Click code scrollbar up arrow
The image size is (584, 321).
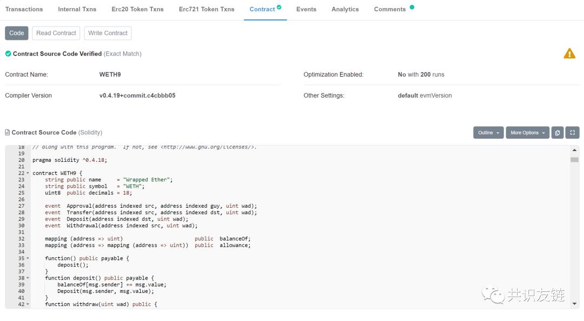(x=574, y=150)
